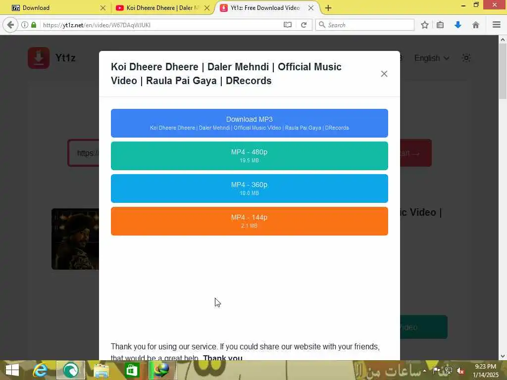Toggle reader view icon in address bar
This screenshot has height=380, width=507.
(x=288, y=25)
